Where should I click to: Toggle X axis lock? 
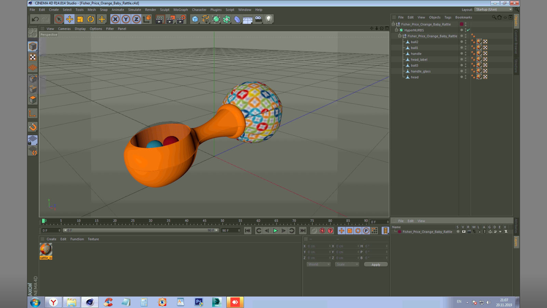(115, 19)
